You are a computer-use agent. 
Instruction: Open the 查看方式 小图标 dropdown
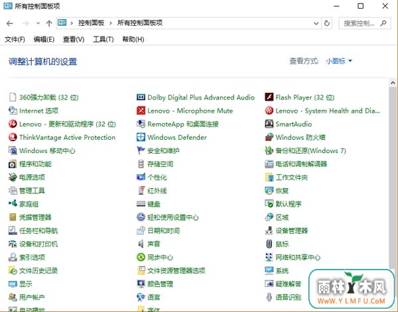pyautogui.click(x=339, y=61)
